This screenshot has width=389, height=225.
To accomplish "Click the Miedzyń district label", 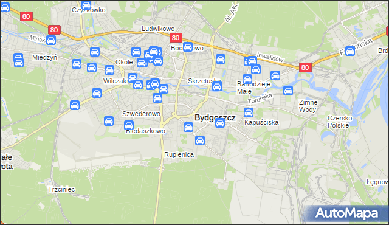I will pos(44,57).
